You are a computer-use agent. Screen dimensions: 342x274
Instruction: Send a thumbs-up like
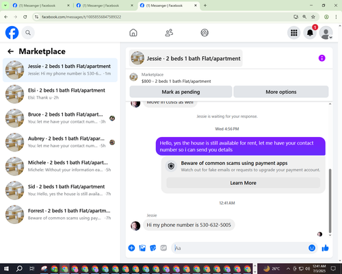coord(325,248)
